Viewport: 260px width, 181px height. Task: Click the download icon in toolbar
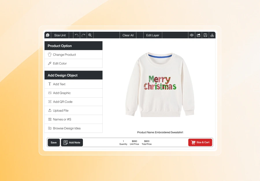pyautogui.click(x=212, y=35)
